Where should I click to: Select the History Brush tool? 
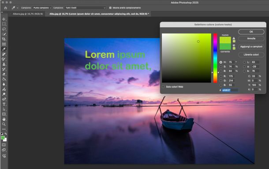4,69
